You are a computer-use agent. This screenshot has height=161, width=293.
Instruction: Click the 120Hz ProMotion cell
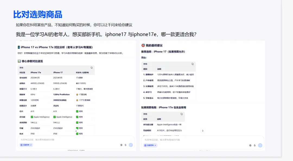click(61, 94)
